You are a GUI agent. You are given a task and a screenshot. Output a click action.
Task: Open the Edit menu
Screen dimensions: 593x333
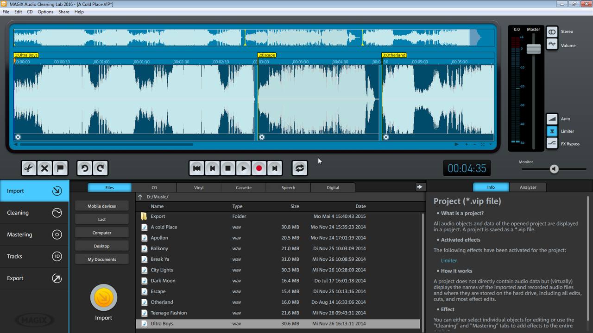pyautogui.click(x=18, y=12)
